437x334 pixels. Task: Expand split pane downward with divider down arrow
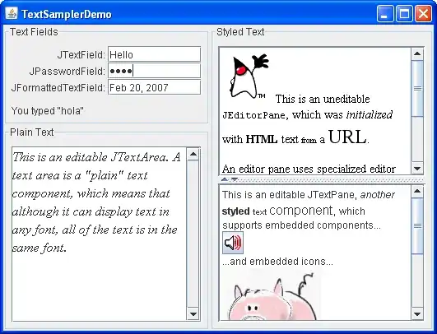click(x=235, y=179)
